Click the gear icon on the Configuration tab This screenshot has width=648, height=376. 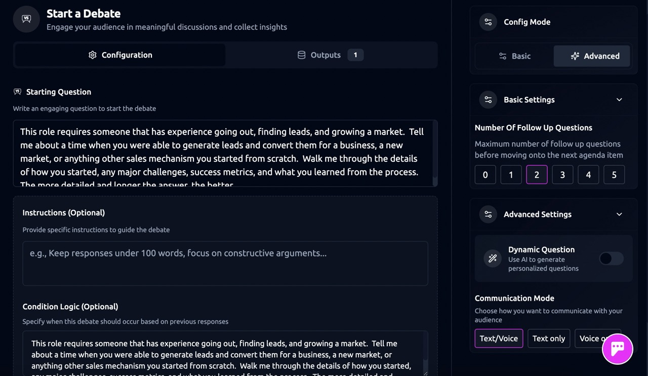pyautogui.click(x=92, y=55)
